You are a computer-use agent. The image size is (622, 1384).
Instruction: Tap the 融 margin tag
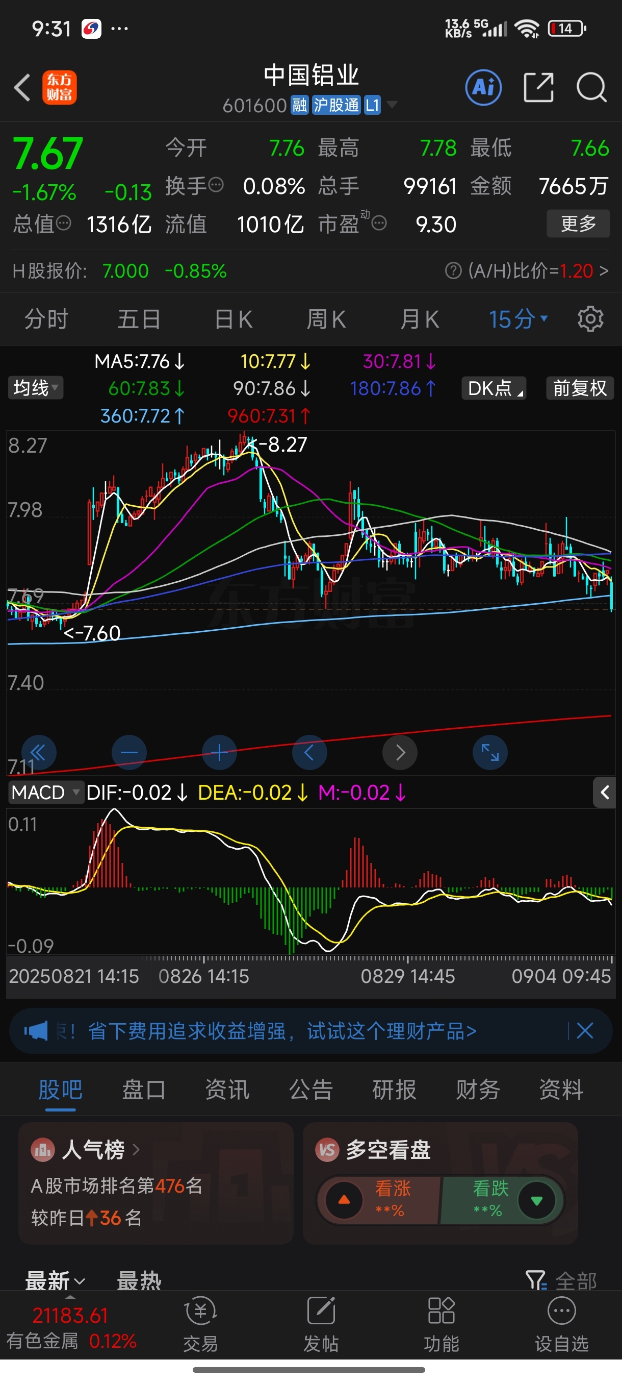pyautogui.click(x=299, y=105)
